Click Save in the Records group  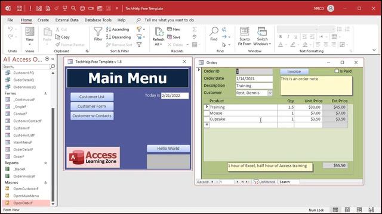coord(174,37)
